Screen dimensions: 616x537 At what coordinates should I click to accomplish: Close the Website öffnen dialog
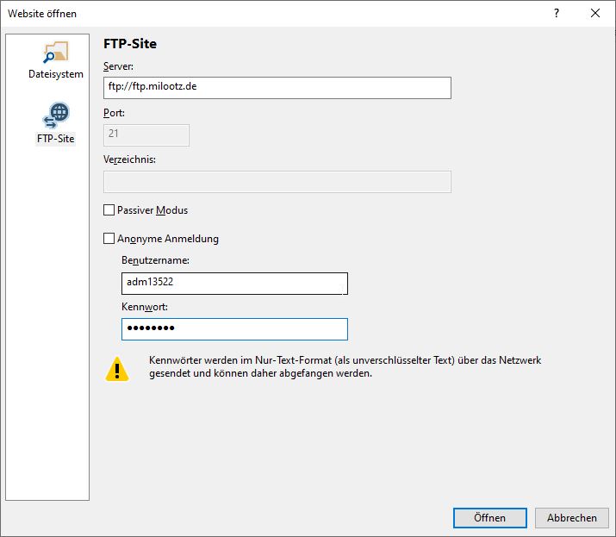click(595, 13)
